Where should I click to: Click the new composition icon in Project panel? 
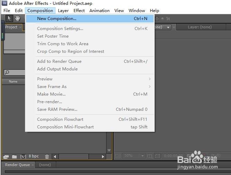23,157
